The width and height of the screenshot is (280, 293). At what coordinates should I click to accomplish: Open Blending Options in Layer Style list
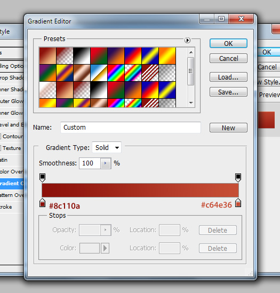[12, 66]
